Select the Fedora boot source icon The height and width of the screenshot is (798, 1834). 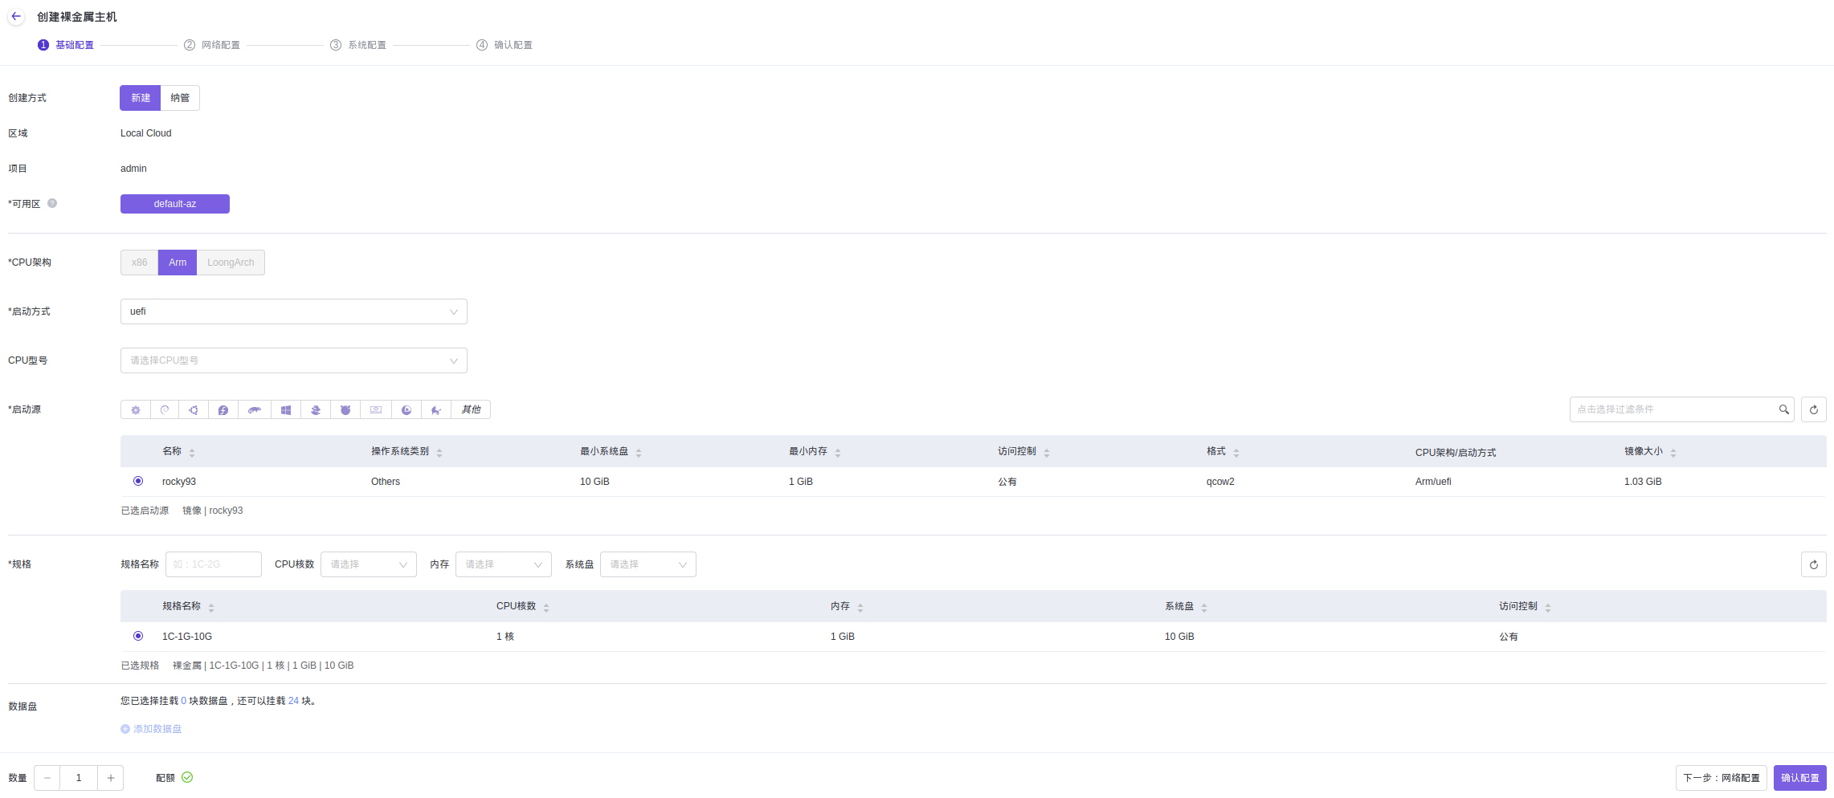[223, 410]
